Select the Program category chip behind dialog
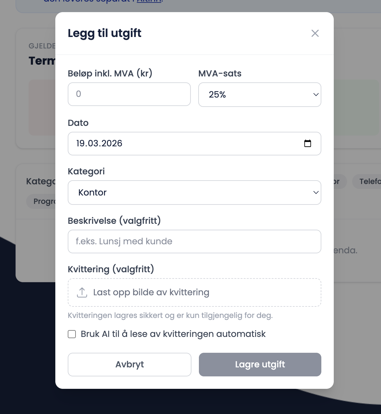This screenshot has height=414, width=381. point(44,201)
